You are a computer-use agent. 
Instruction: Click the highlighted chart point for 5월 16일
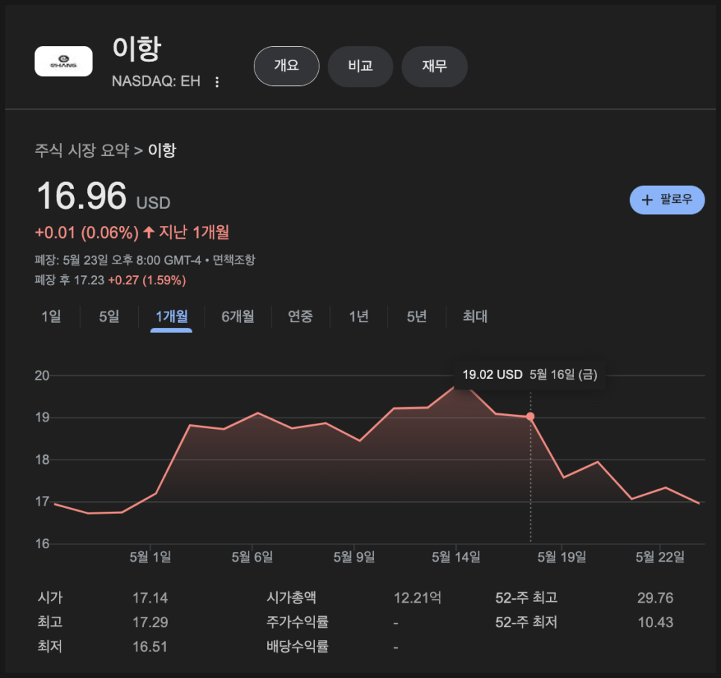click(530, 416)
